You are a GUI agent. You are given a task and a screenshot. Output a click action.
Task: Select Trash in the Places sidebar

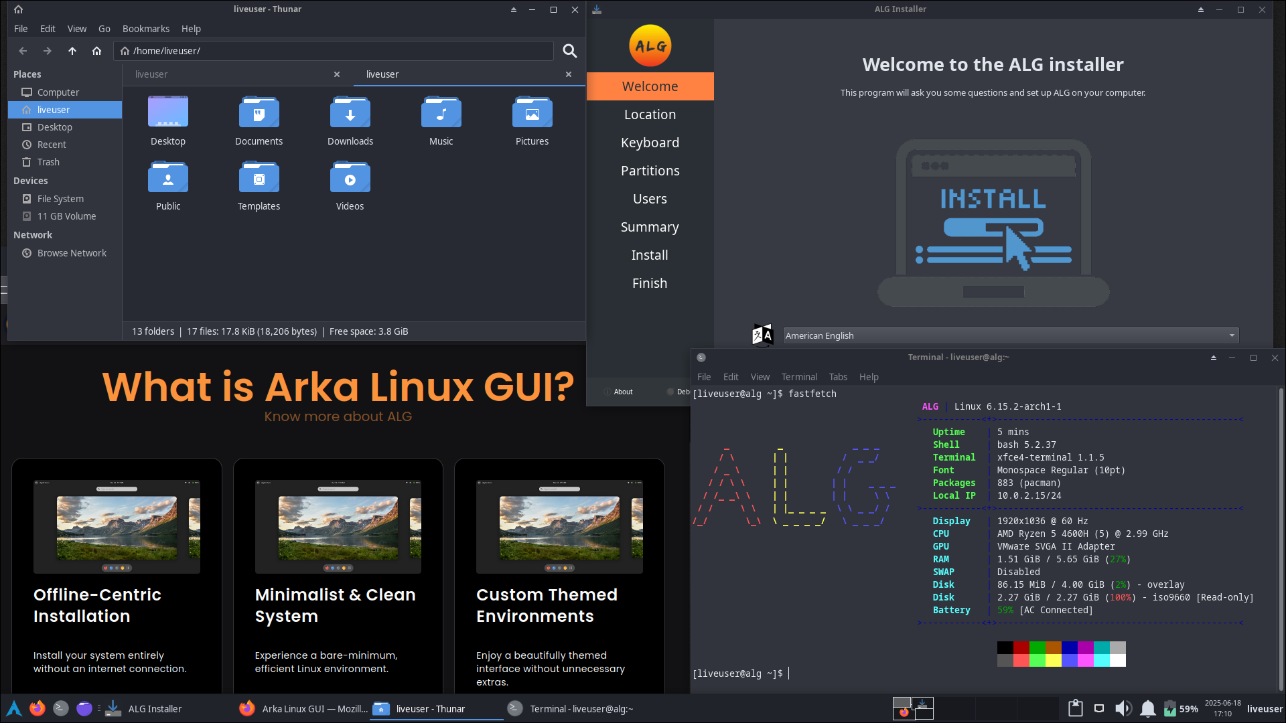(x=48, y=162)
